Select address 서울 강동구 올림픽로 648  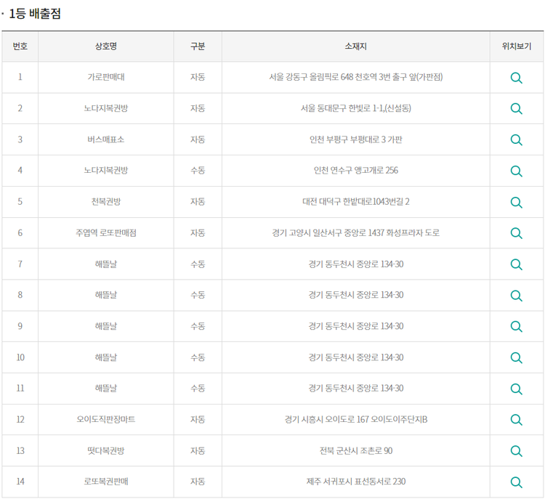tap(356, 77)
